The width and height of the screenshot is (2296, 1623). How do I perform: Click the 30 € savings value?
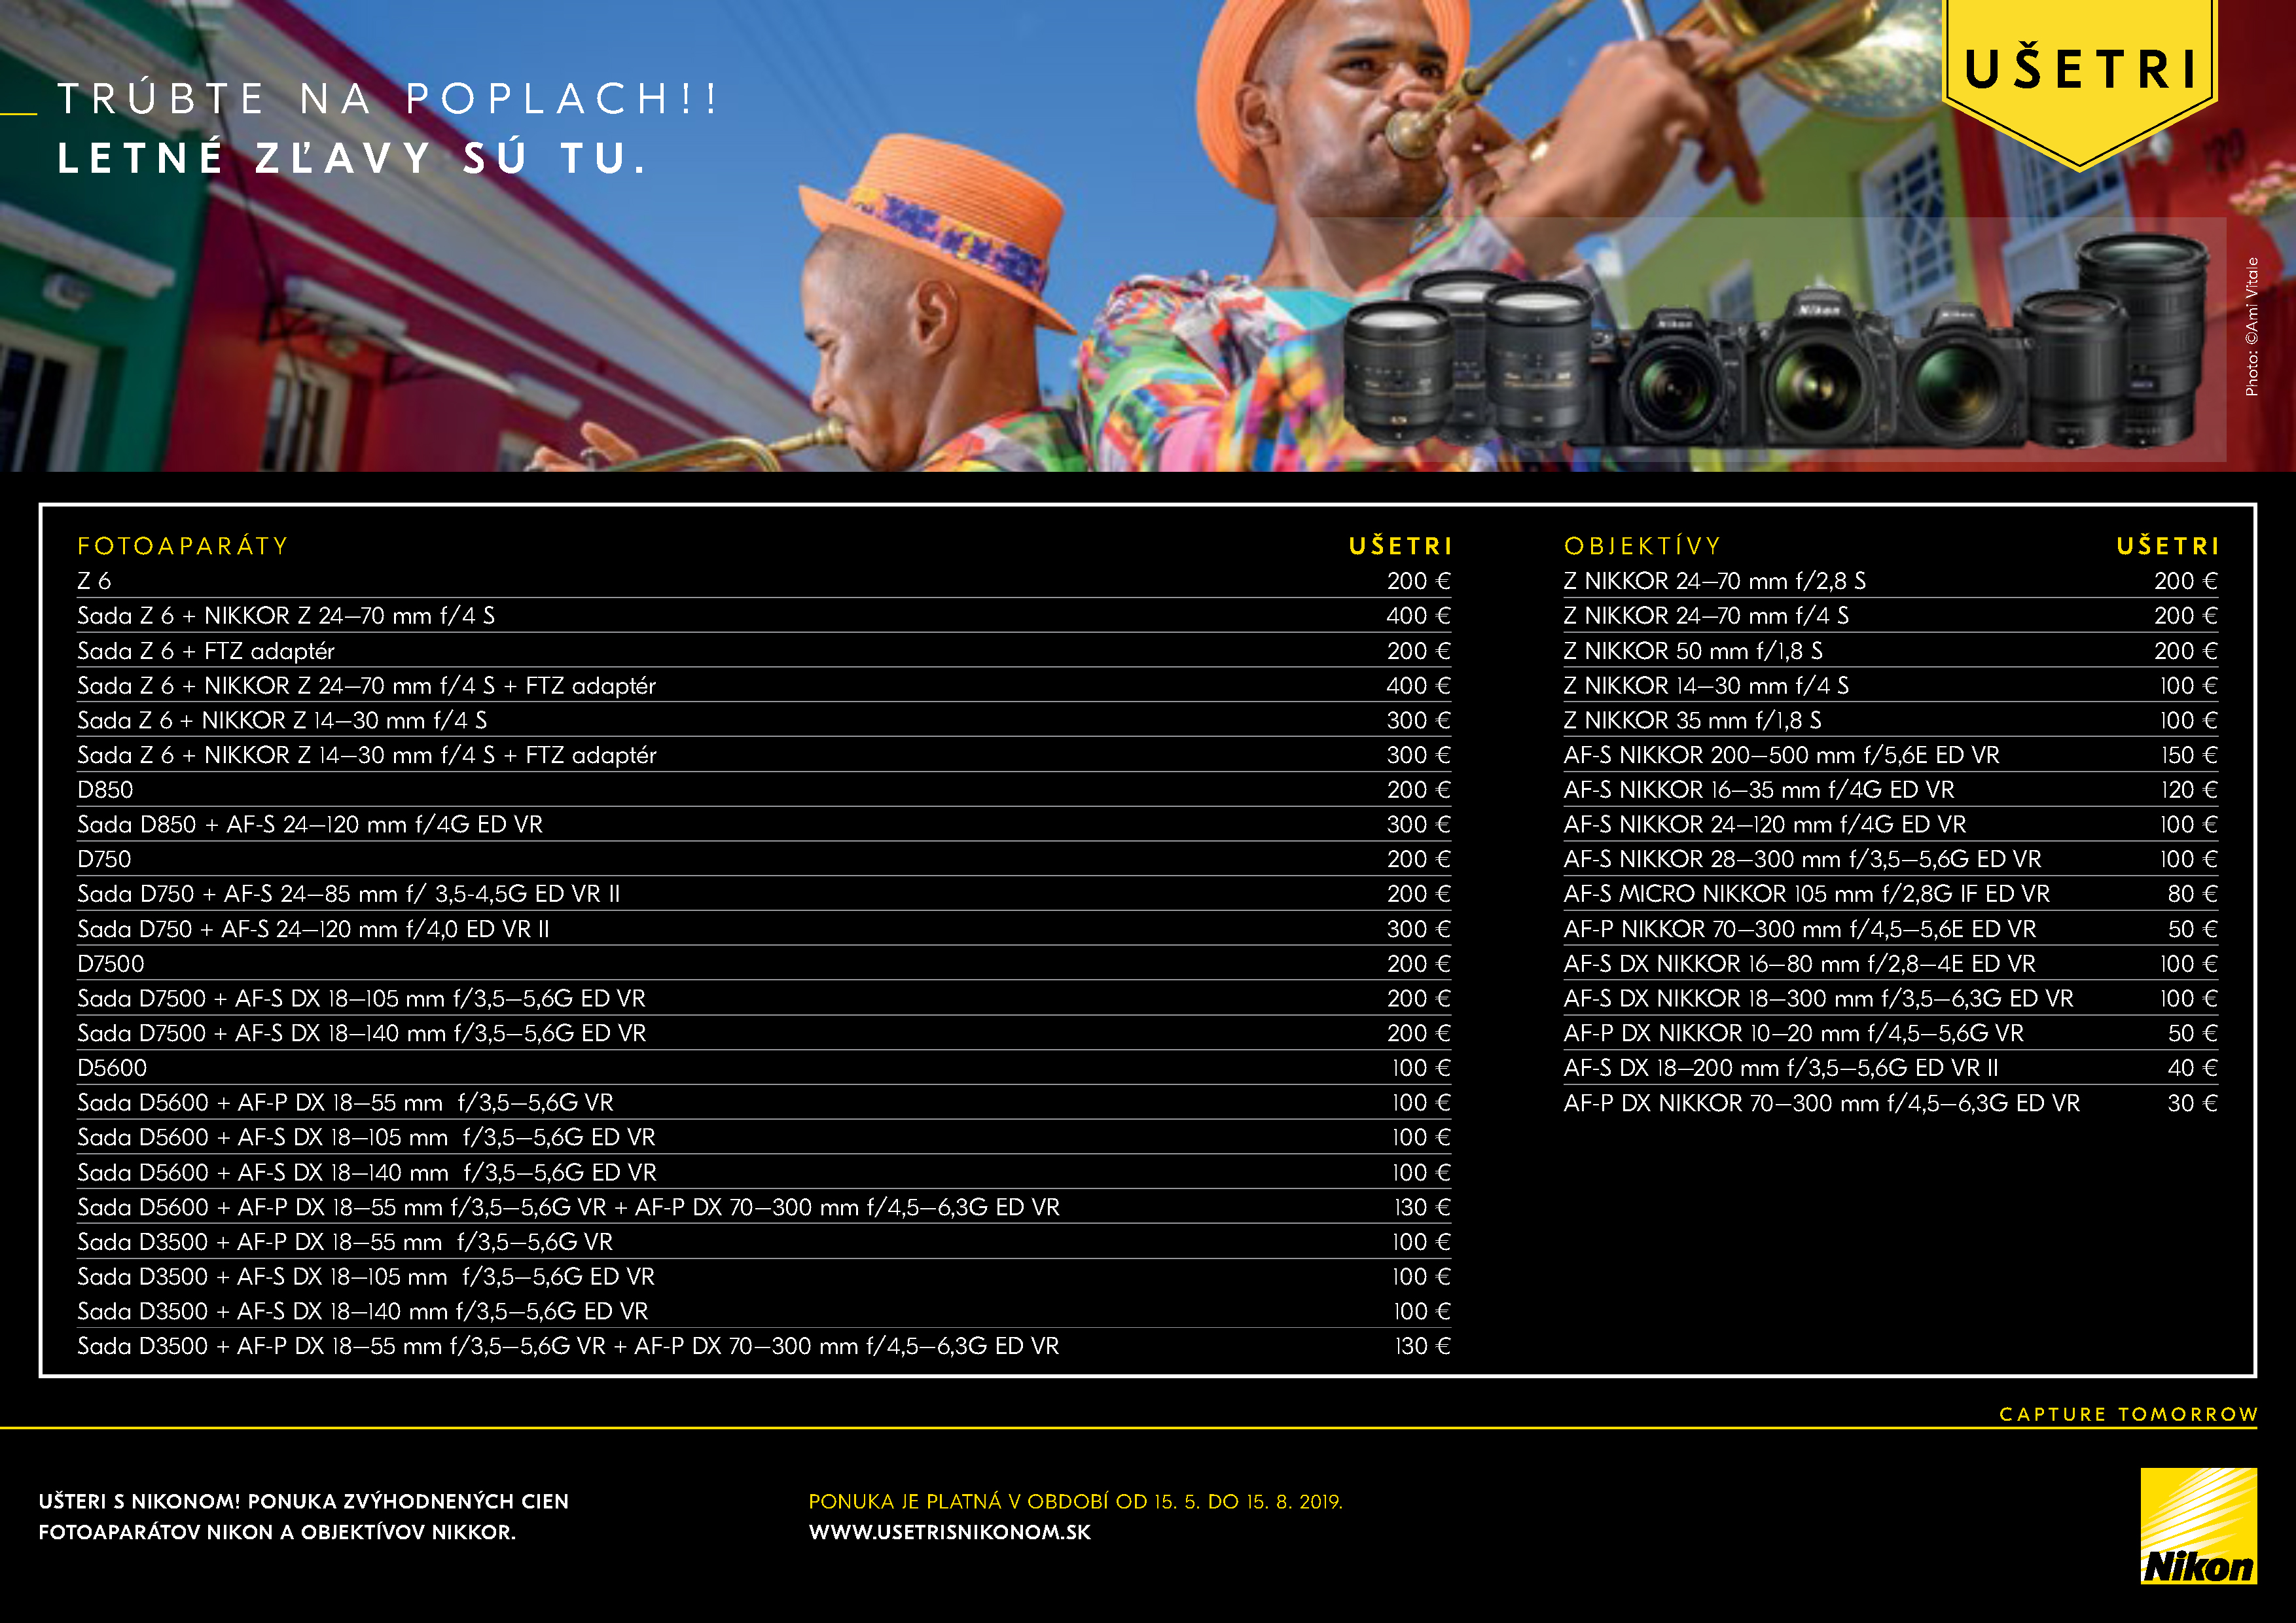coord(2192,1103)
